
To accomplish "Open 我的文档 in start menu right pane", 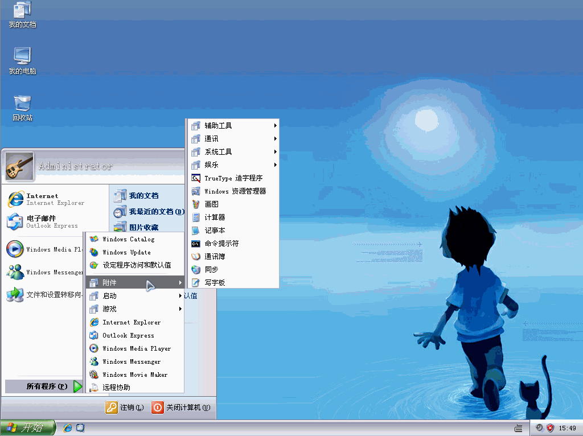I will point(136,195).
